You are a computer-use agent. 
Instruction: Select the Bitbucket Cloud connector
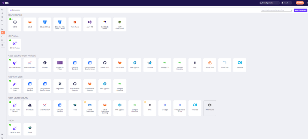45,25
